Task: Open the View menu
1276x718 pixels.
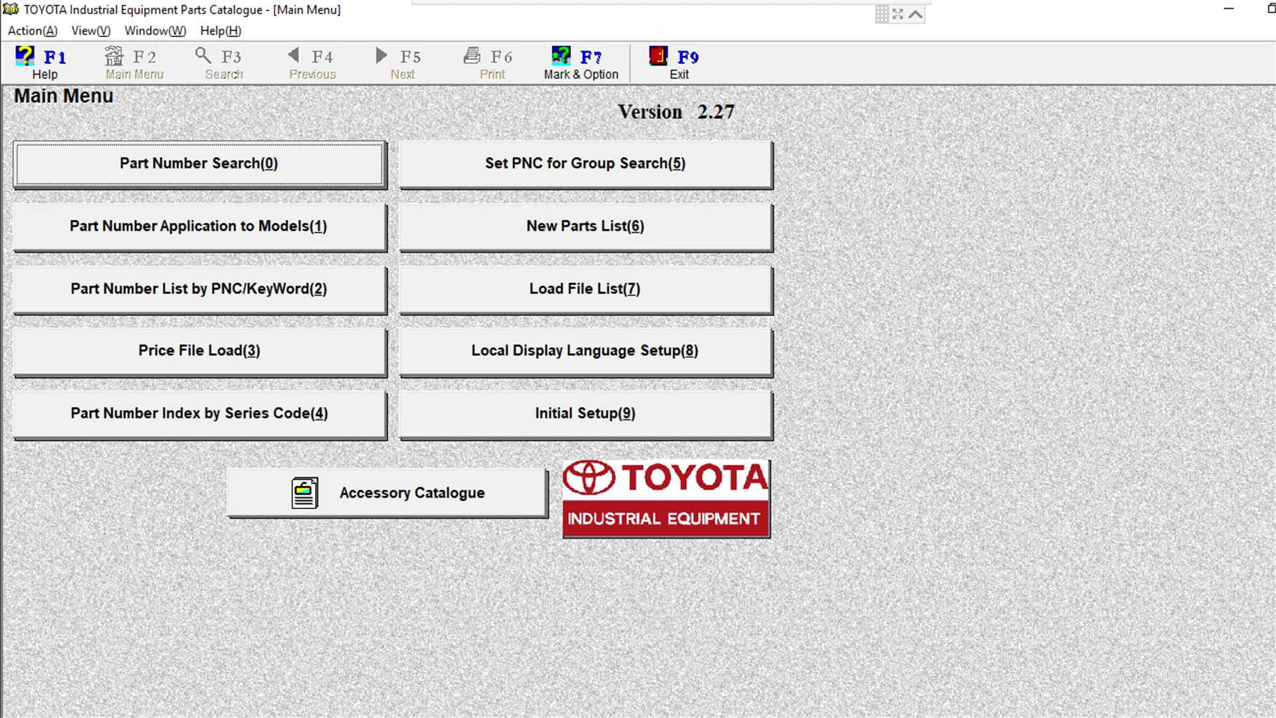Action: (x=91, y=31)
